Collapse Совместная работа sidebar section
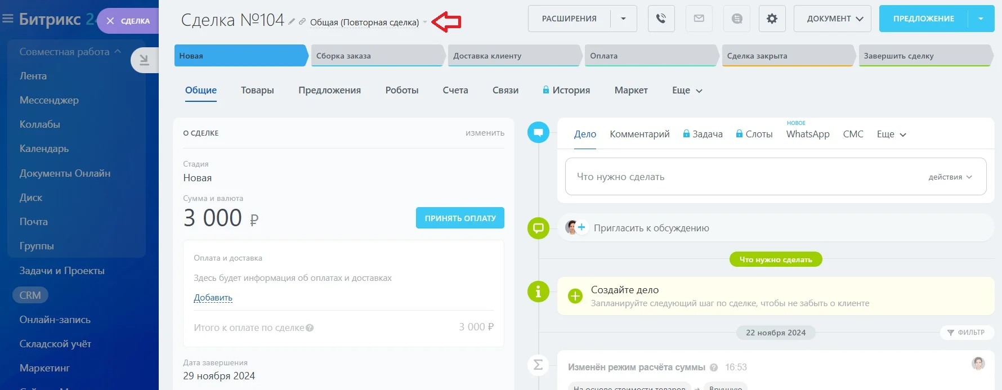The height and width of the screenshot is (390, 1002). tap(70, 52)
